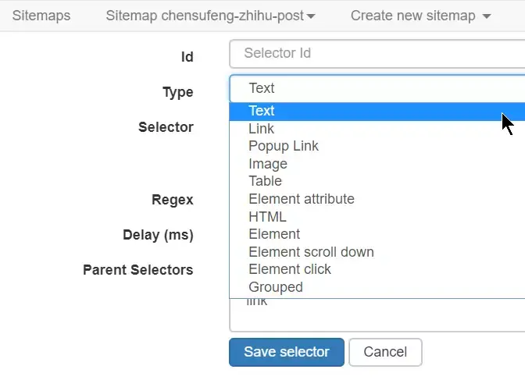Select Element scroll down option
Image resolution: width=525 pixels, height=380 pixels.
tap(311, 252)
